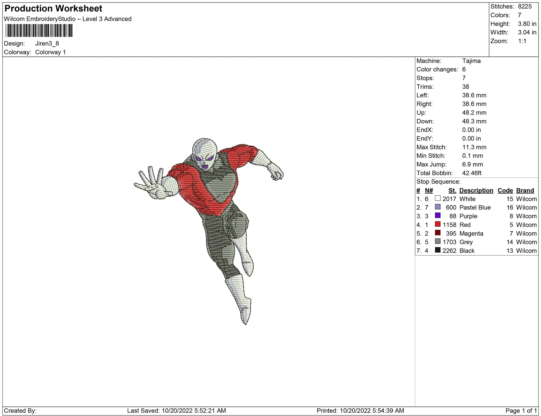The width and height of the screenshot is (541, 416).
Task: Click the Black thread color swatch
Action: (438, 250)
